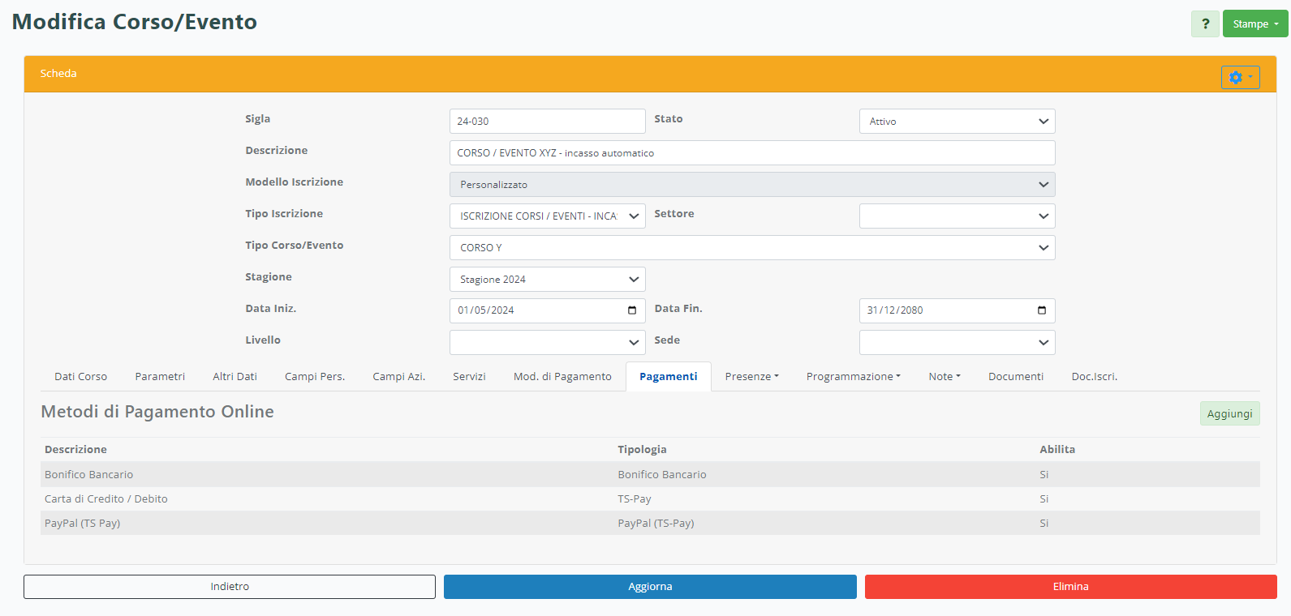
Task: Expand the Programmazione tab menu
Action: (x=853, y=376)
